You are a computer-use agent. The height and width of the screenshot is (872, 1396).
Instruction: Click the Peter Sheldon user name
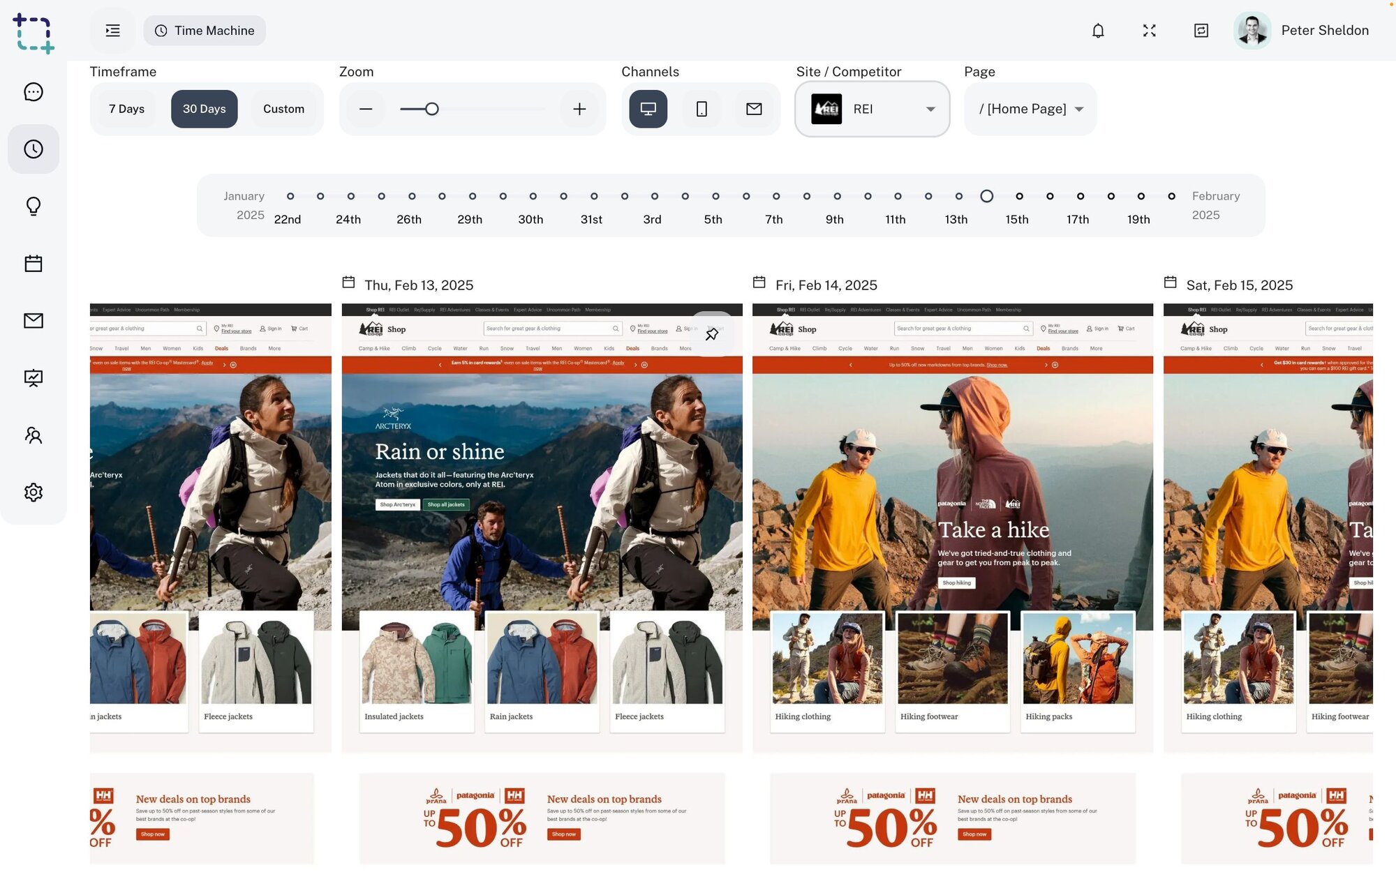pos(1325,31)
